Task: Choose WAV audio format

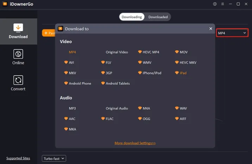Action: coord(181,108)
